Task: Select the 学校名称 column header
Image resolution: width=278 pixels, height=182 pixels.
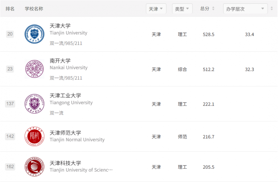Action: pos(34,8)
